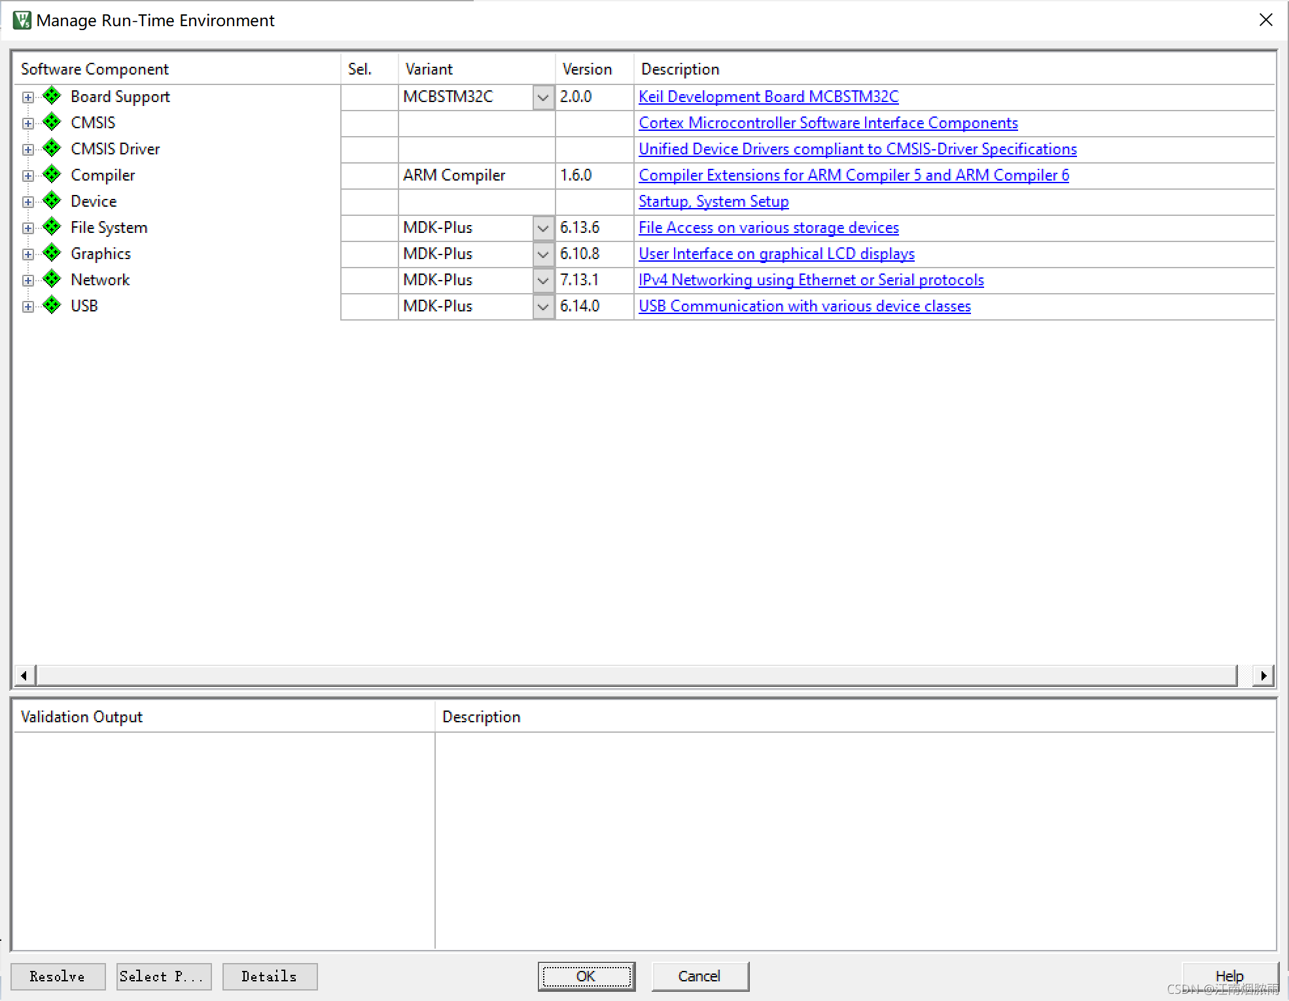The width and height of the screenshot is (1289, 1001).
Task: Open the File System variant dropdown
Action: point(543,228)
